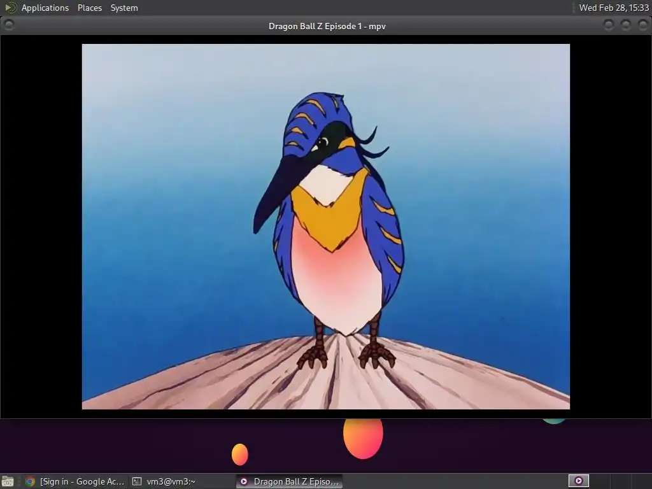The image size is (652, 489).
Task: Close the mpv player window
Action: [642, 25]
